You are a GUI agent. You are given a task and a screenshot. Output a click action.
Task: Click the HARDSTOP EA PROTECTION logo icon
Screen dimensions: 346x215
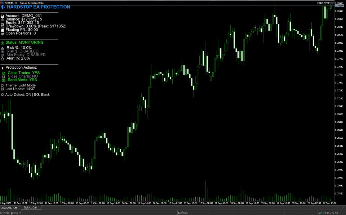pos(3,8)
